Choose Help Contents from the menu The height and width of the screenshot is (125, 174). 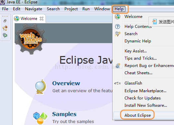pyautogui.click(x=138, y=27)
